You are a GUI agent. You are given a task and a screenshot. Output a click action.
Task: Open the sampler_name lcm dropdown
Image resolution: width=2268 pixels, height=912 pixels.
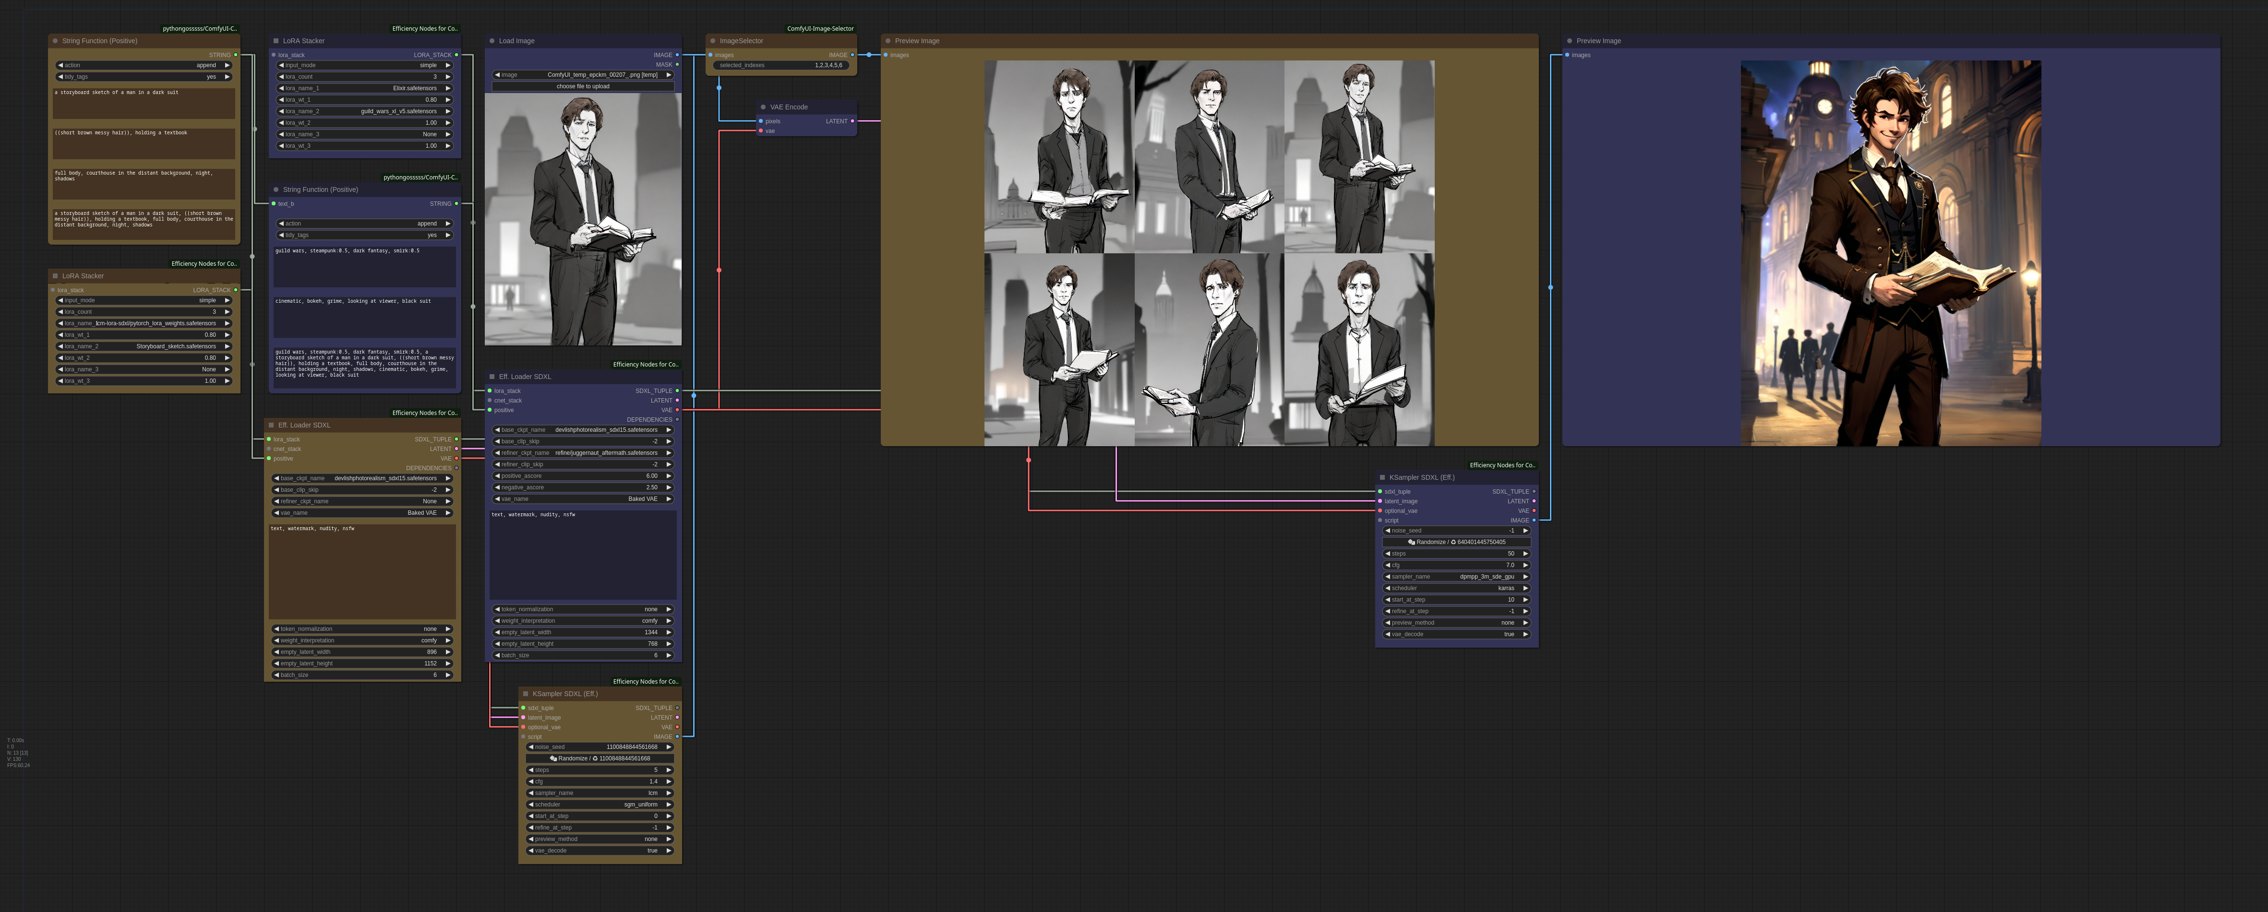tap(600, 793)
